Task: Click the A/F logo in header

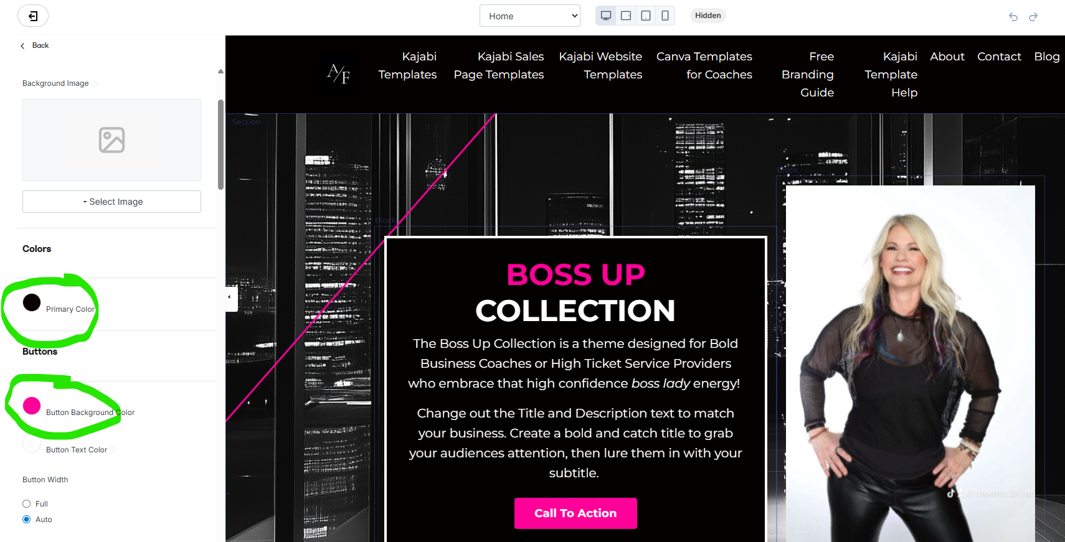Action: (338, 74)
